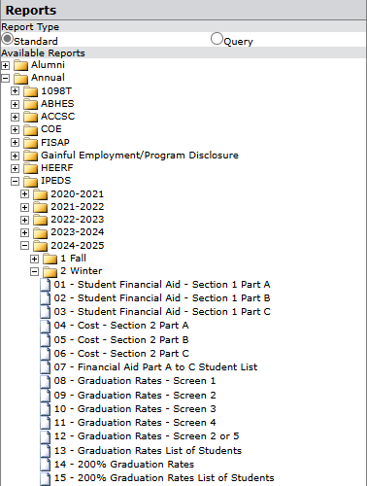Collapse the IPEDS folder minus box
The image size is (367, 486).
click(x=15, y=181)
